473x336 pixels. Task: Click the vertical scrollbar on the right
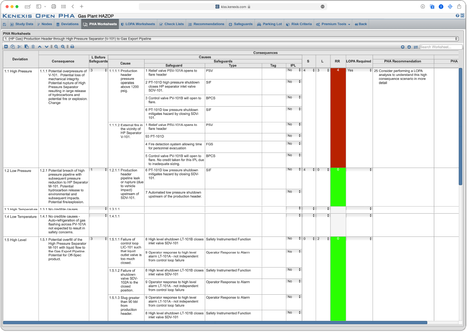pos(460,126)
